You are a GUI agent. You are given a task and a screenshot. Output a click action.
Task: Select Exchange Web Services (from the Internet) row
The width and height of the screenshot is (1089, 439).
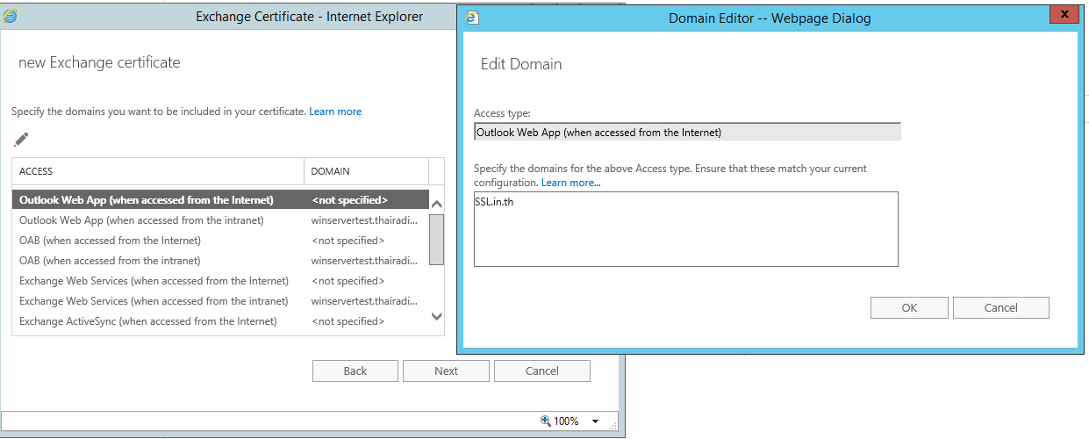[154, 281]
